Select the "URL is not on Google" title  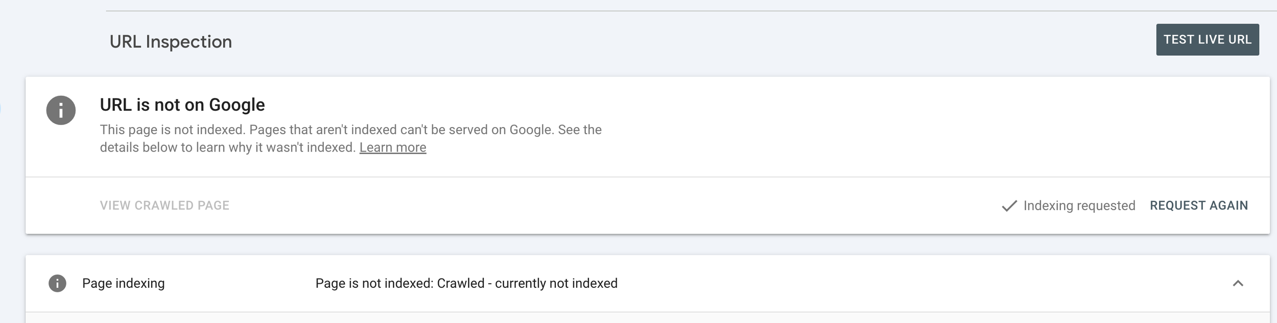[182, 105]
